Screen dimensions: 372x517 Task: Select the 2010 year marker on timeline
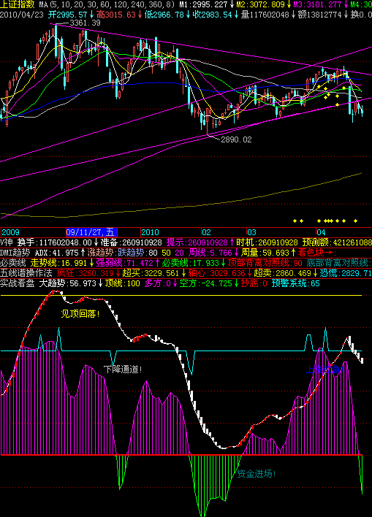(150, 232)
